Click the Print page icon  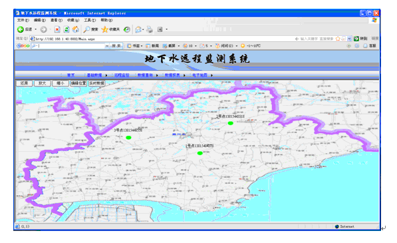click(x=150, y=29)
